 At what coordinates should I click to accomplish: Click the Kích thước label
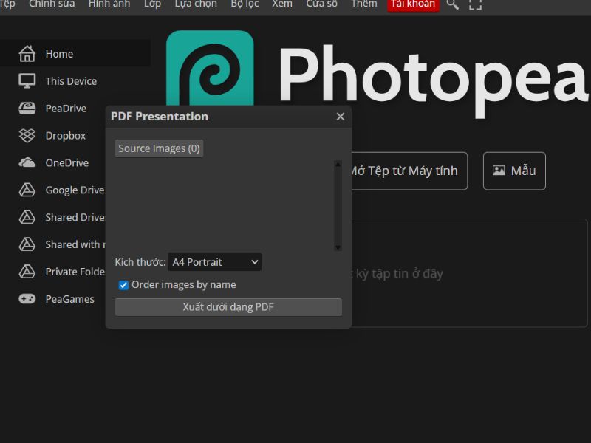pos(140,262)
